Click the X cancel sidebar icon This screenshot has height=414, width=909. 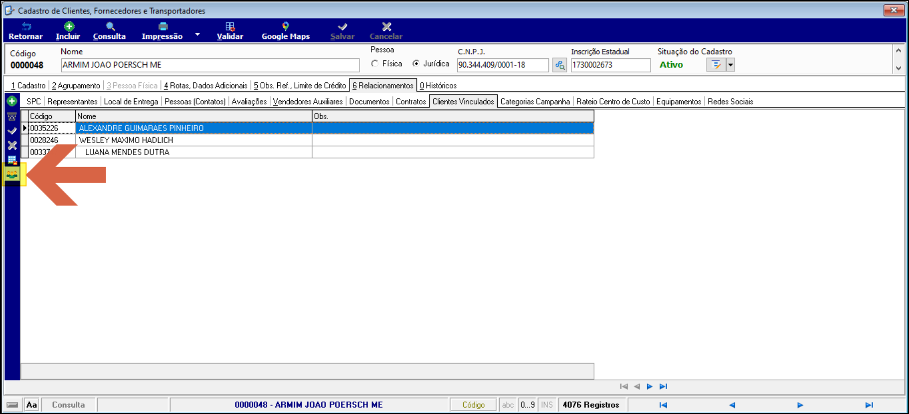tap(12, 145)
